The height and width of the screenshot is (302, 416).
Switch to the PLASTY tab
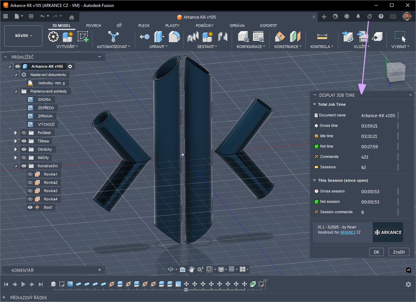[172, 26]
